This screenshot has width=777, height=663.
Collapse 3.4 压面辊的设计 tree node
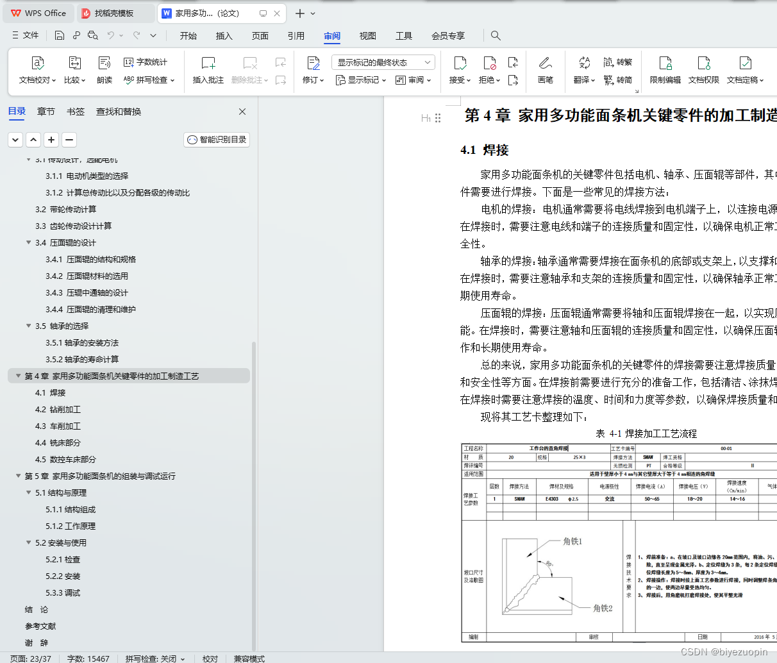[x=28, y=242]
